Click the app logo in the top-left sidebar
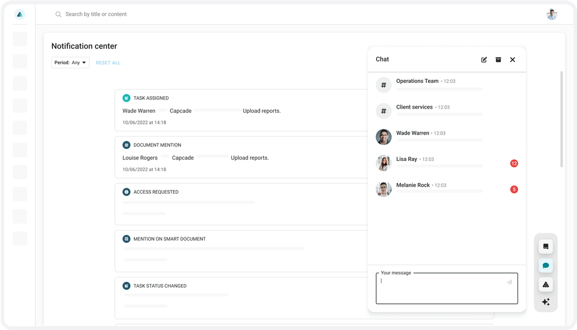This screenshot has height=330, width=577. point(19,14)
